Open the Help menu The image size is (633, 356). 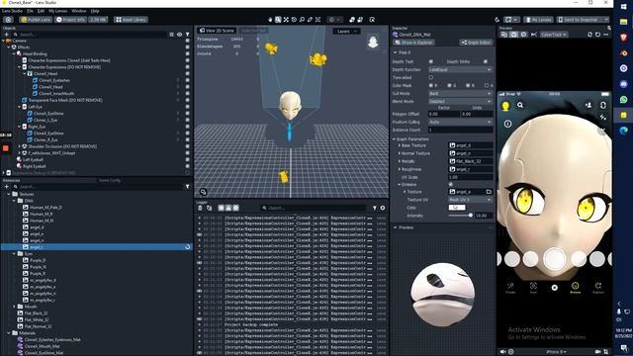pyautogui.click(x=95, y=11)
